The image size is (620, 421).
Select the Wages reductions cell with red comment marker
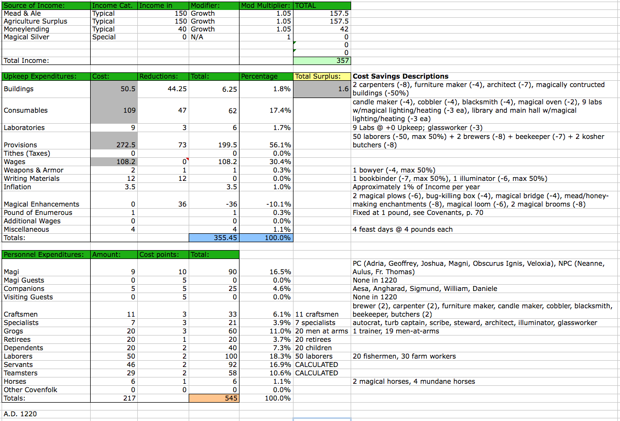(164, 162)
